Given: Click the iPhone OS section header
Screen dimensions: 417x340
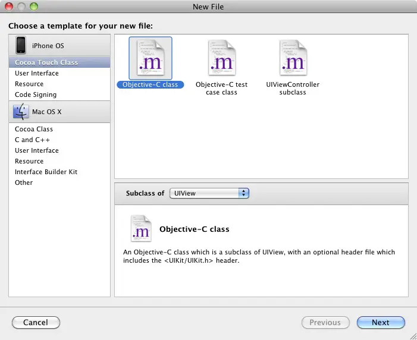Looking at the screenshot, I should (59, 45).
